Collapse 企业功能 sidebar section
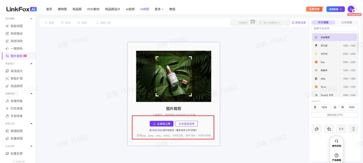 pyautogui.click(x=31, y=146)
